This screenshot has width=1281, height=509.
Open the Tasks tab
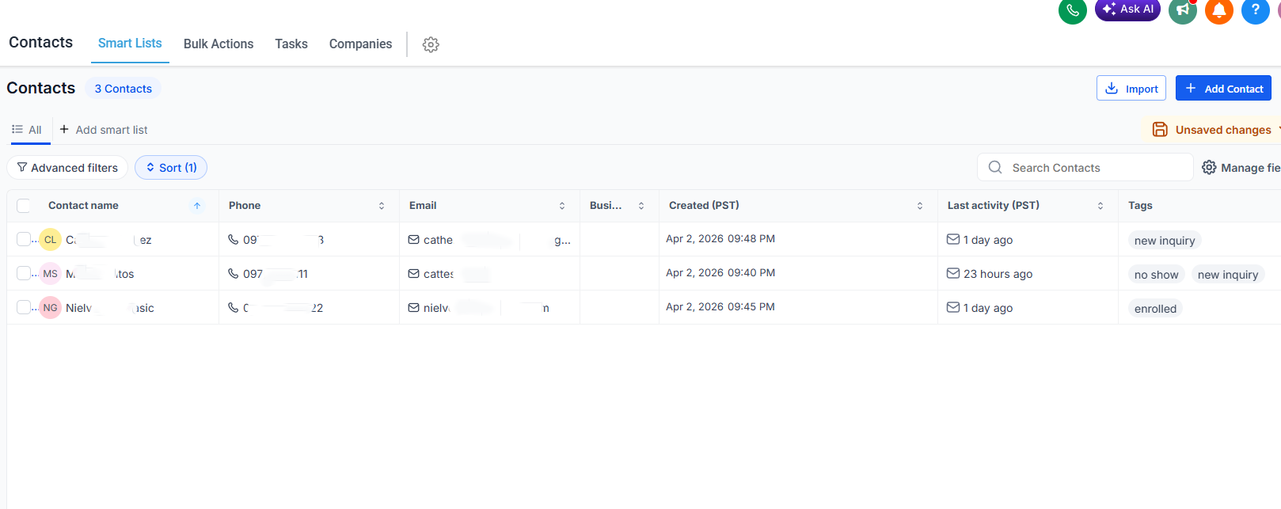click(291, 44)
